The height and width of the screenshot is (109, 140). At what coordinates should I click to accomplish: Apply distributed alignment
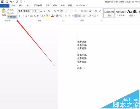click(79, 16)
